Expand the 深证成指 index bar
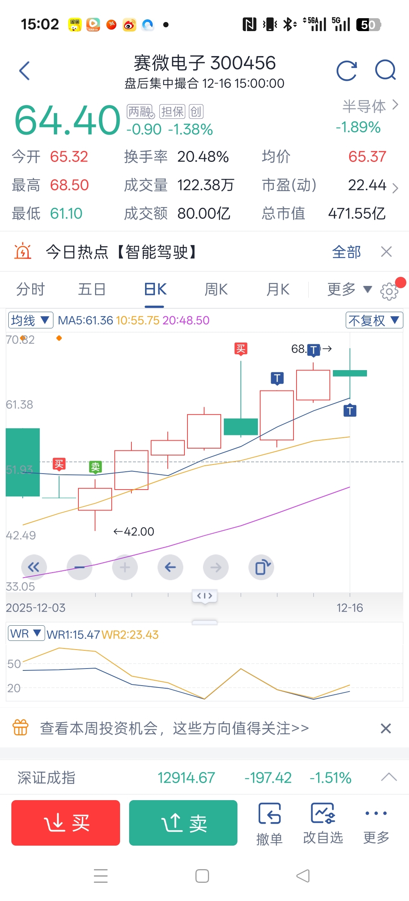The width and height of the screenshot is (409, 901). coord(389,777)
